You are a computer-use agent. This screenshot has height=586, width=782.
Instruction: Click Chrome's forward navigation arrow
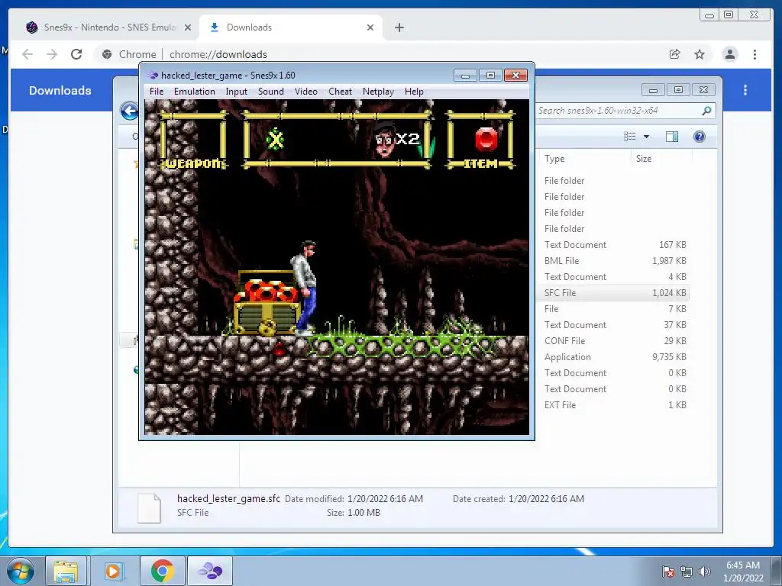[52, 54]
